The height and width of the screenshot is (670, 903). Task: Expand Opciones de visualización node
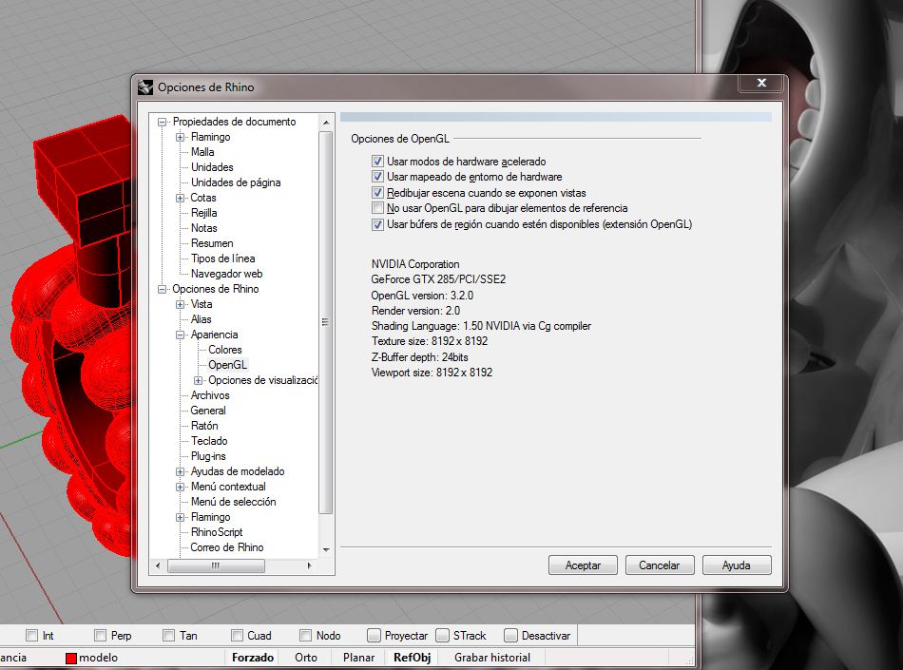pos(198,380)
